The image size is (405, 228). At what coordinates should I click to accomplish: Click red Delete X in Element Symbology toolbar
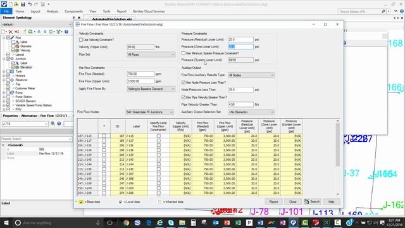[11, 32]
